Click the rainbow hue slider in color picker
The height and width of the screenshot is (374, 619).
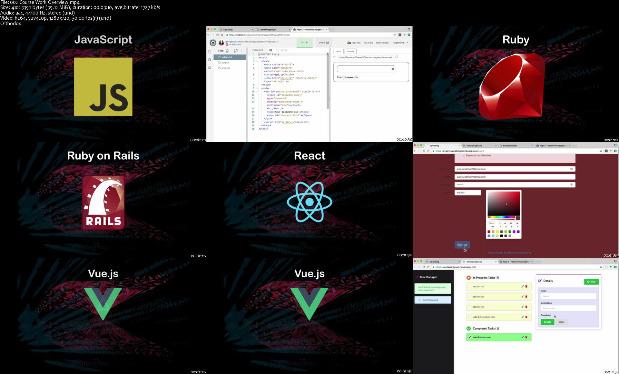501,217
